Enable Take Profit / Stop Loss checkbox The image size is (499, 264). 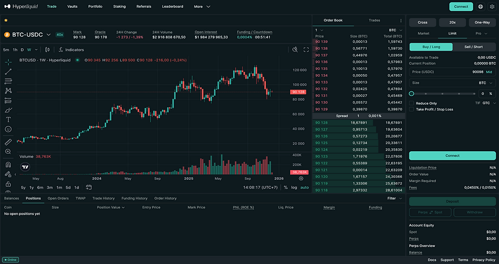pos(411,109)
